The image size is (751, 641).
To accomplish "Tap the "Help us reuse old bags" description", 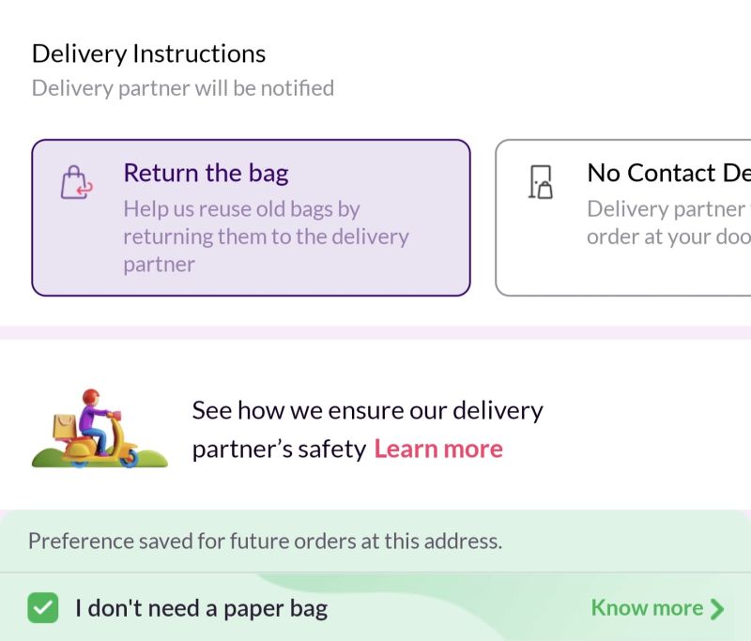I will [241, 208].
